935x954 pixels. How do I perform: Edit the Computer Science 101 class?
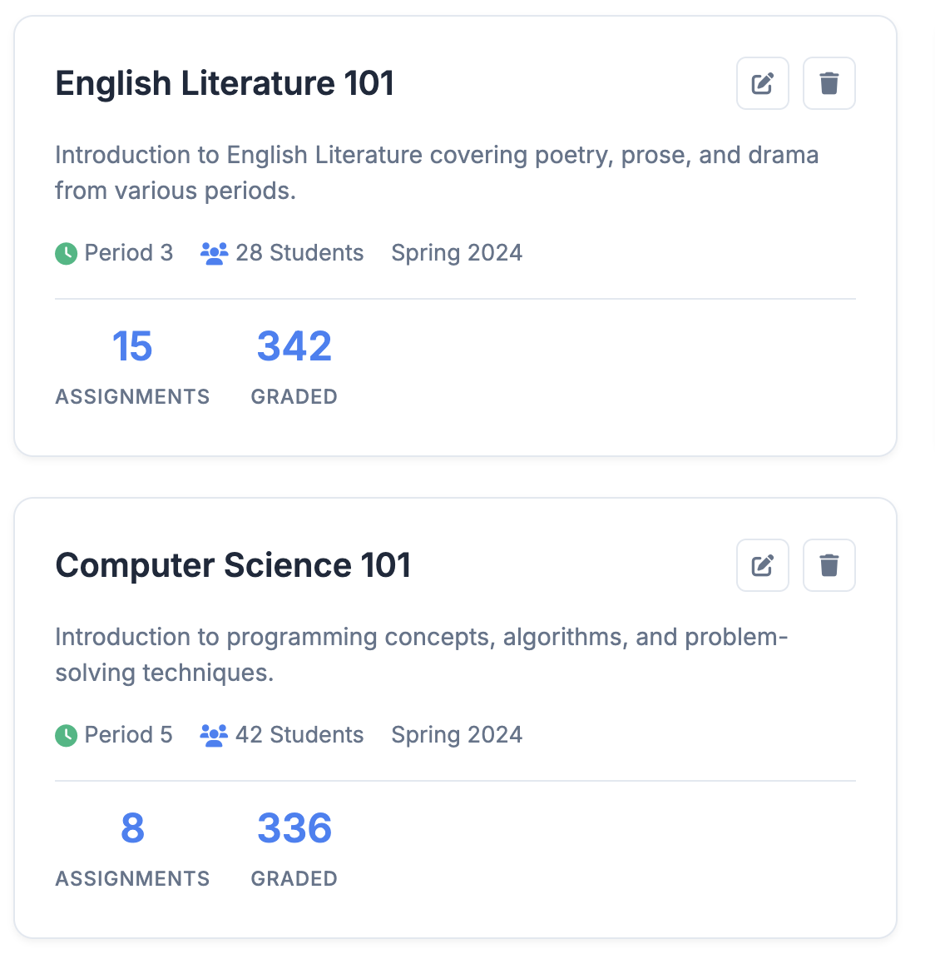click(762, 565)
